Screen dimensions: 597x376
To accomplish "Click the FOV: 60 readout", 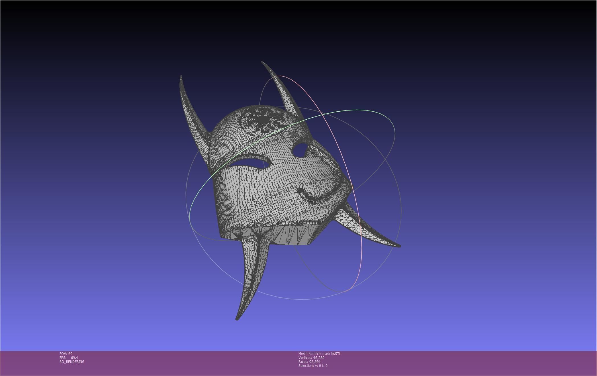I will [x=66, y=353].
